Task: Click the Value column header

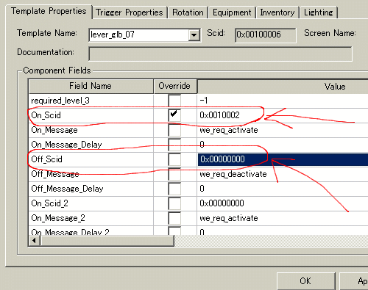Action: 283,87
